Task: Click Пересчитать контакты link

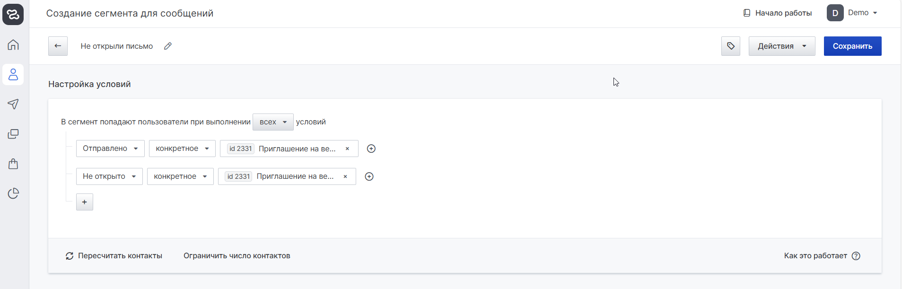Action: click(x=114, y=256)
